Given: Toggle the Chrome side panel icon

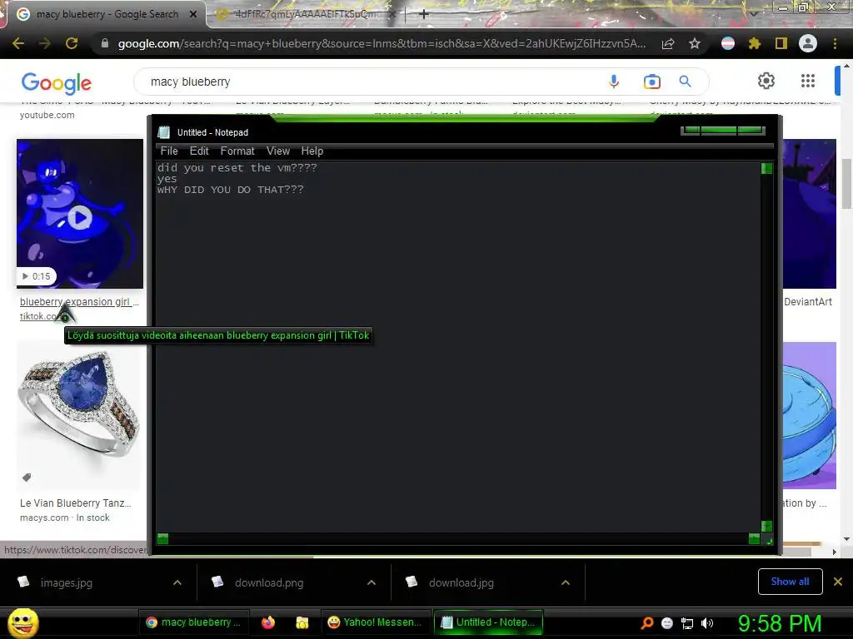Looking at the screenshot, I should tap(781, 43).
